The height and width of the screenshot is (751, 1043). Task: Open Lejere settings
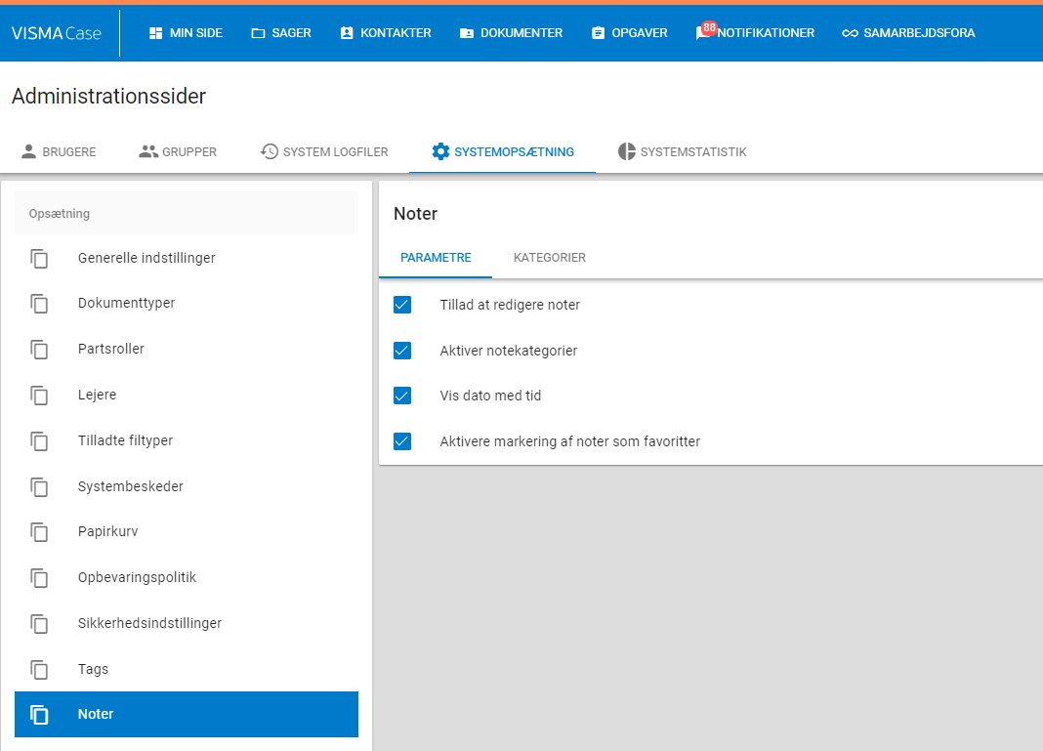(187, 396)
